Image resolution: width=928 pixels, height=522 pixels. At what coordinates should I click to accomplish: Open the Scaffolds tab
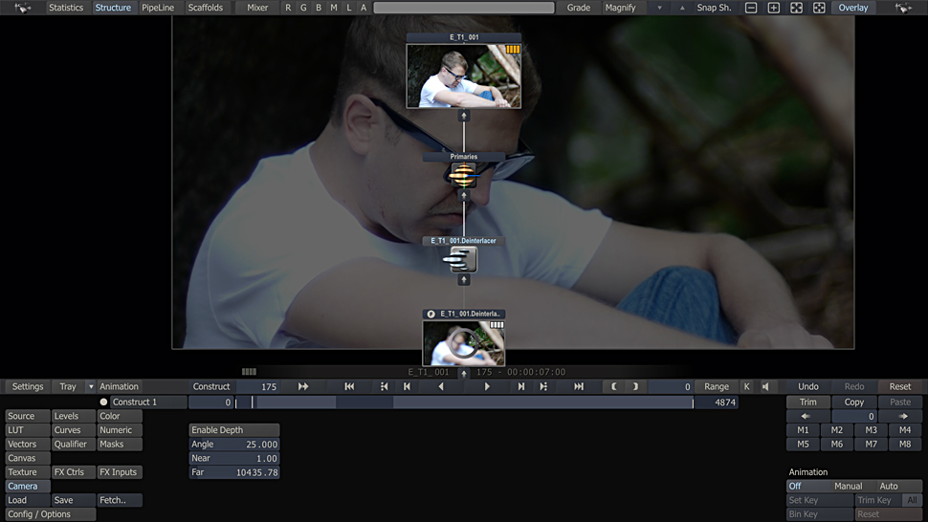tap(206, 8)
